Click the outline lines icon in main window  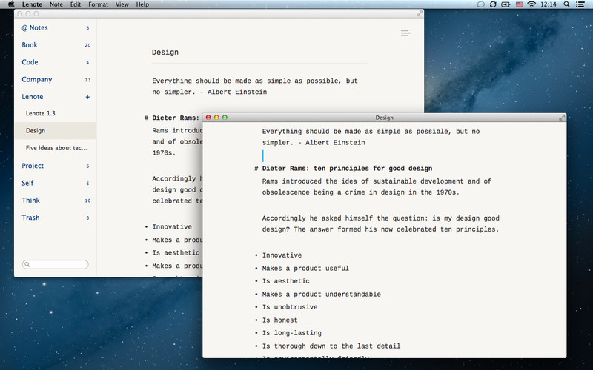tap(405, 33)
